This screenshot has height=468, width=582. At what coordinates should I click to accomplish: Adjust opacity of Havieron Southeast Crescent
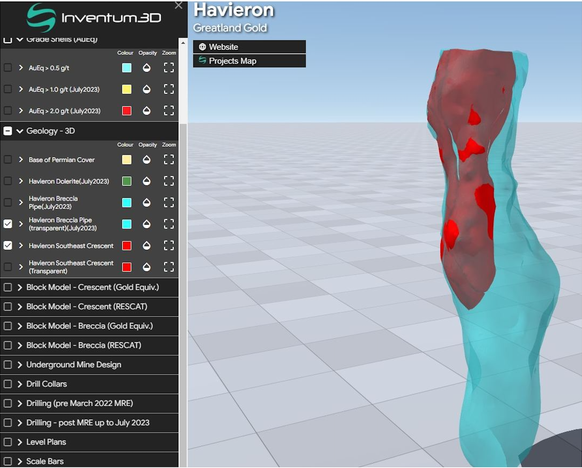pyautogui.click(x=146, y=246)
